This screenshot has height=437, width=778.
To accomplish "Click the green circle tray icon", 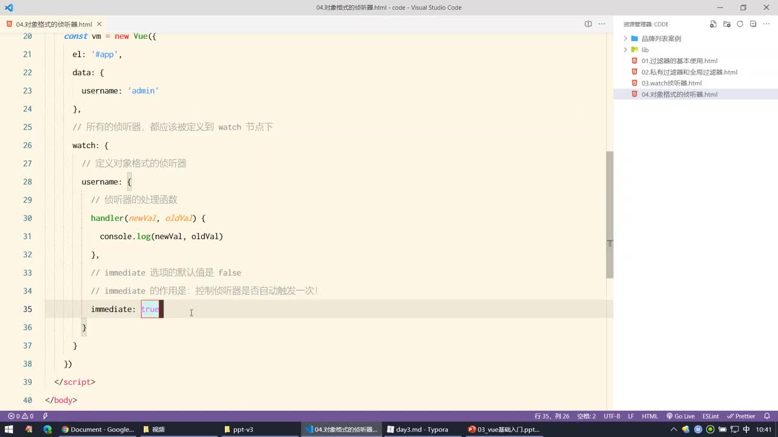I will [x=710, y=429].
